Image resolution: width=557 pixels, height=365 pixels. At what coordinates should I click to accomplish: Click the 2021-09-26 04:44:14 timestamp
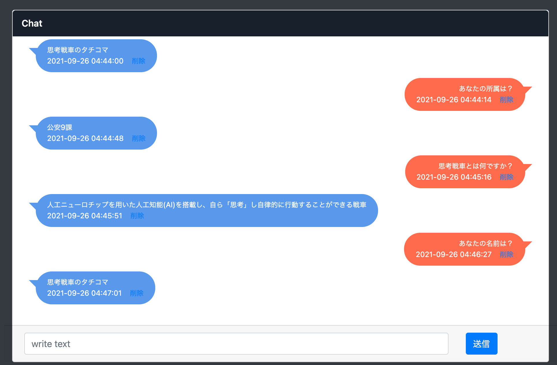[454, 100]
